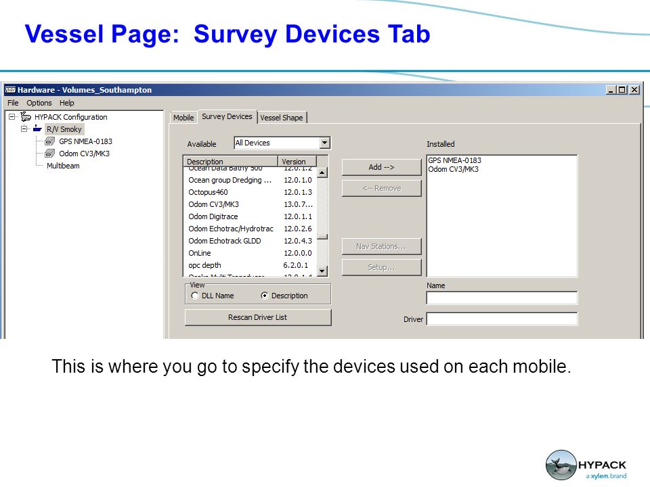Click the device list scroll down arrow
The height and width of the screenshot is (487, 650).
322,271
